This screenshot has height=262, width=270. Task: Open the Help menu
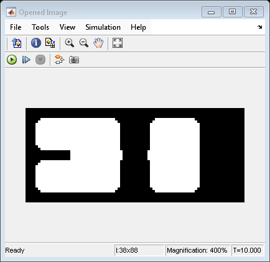(138, 27)
